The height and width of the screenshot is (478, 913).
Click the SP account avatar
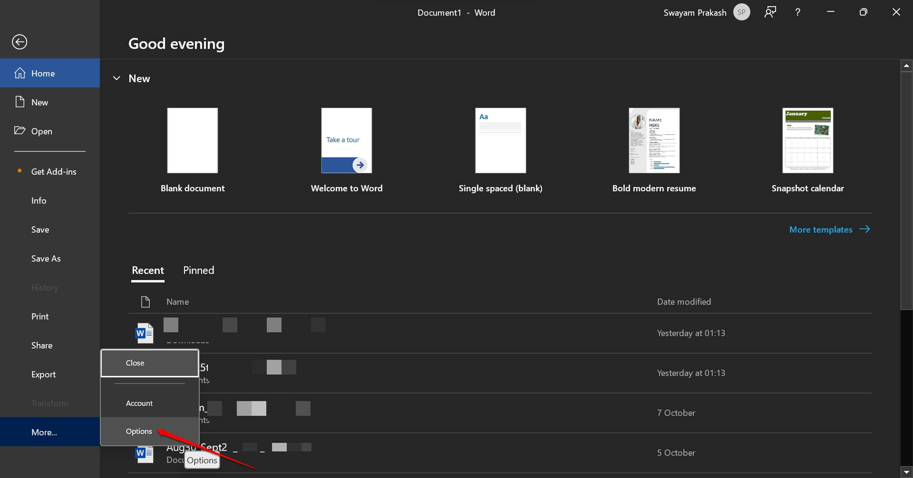pyautogui.click(x=741, y=12)
